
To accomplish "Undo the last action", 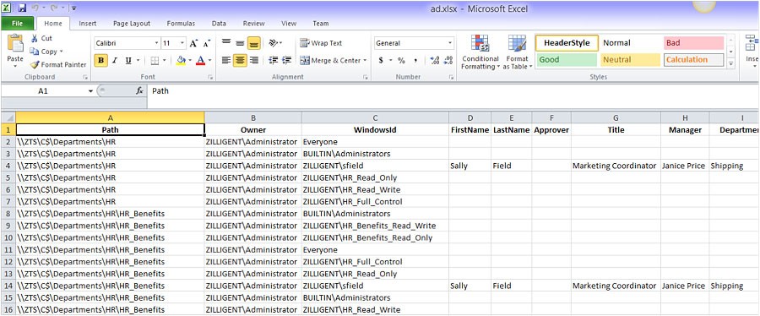I will (x=35, y=8).
